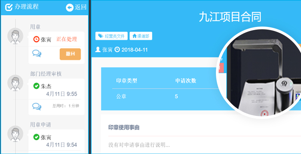301x154 pixels.
Task: Click the red clock icon beside 张寅
Action: coord(36,39)
